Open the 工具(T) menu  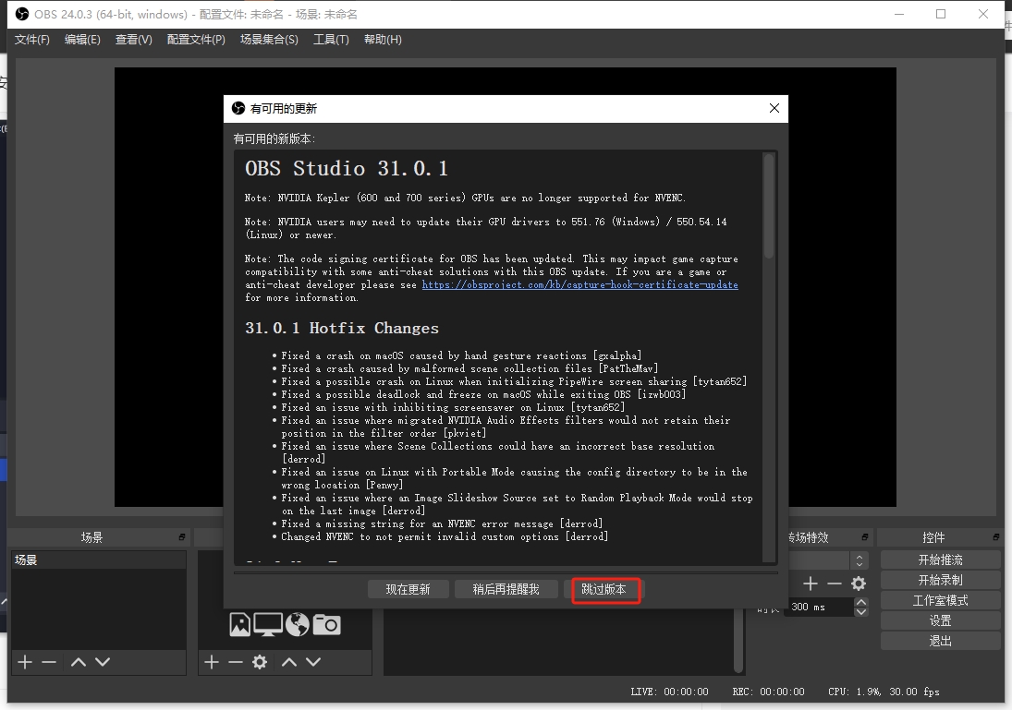click(331, 40)
